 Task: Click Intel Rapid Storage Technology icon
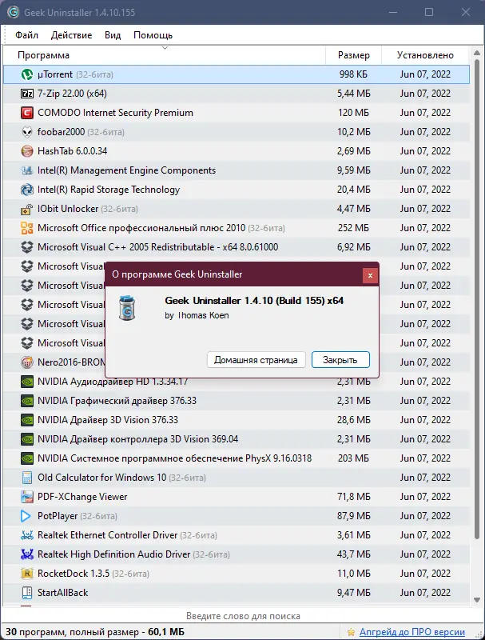click(x=27, y=190)
